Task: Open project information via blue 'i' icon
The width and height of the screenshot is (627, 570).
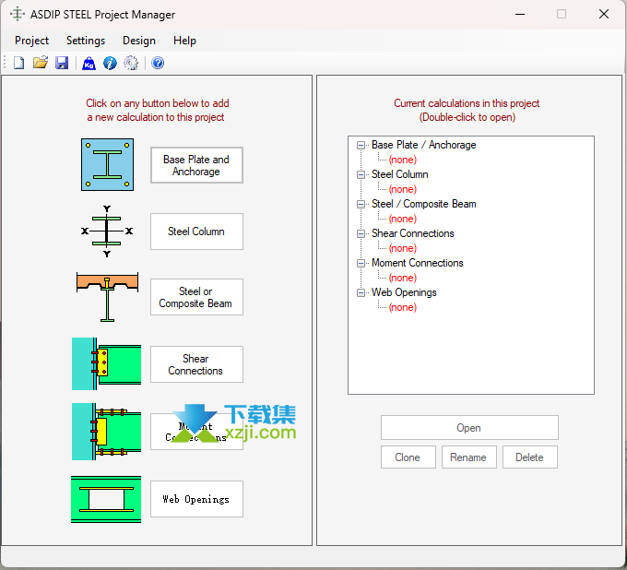Action: 110,63
